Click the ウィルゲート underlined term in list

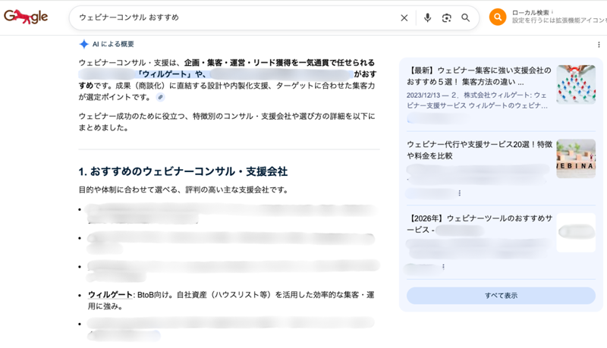[110, 295]
